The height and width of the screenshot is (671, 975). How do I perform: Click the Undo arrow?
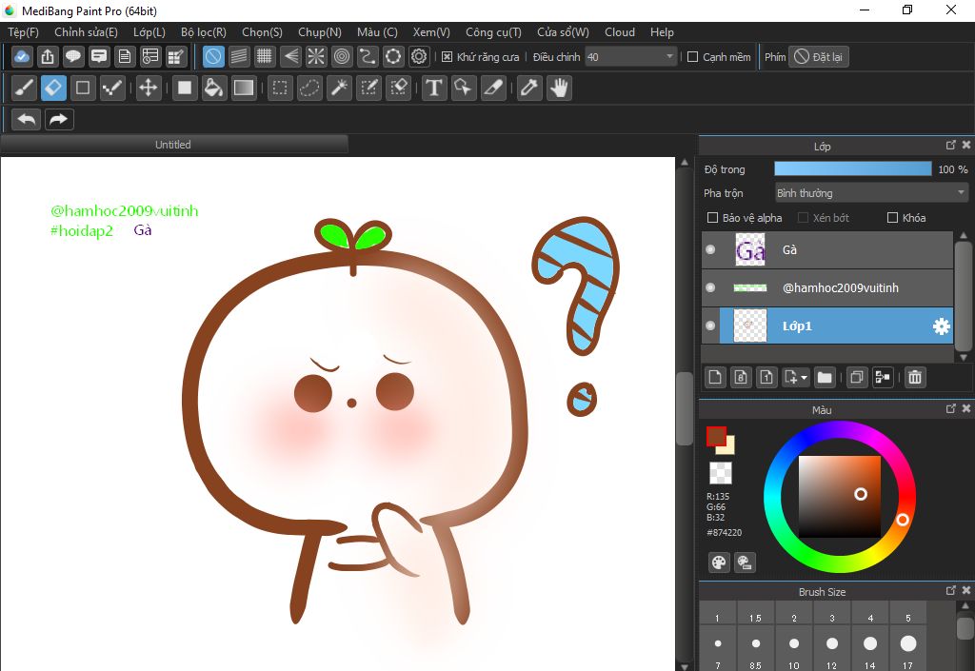26,119
